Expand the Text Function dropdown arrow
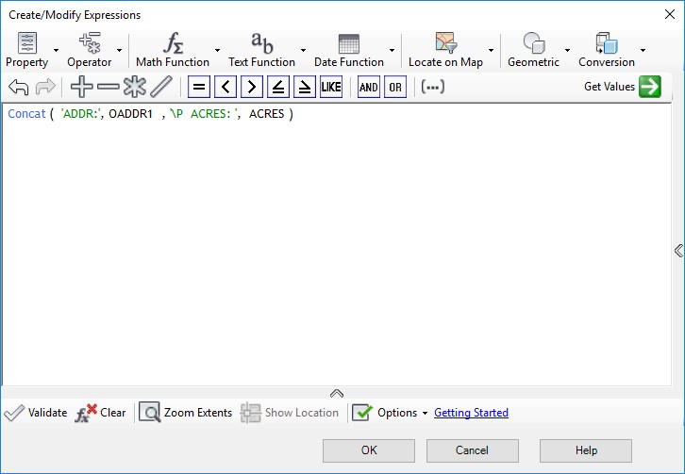The height and width of the screenshot is (474, 685). point(303,50)
